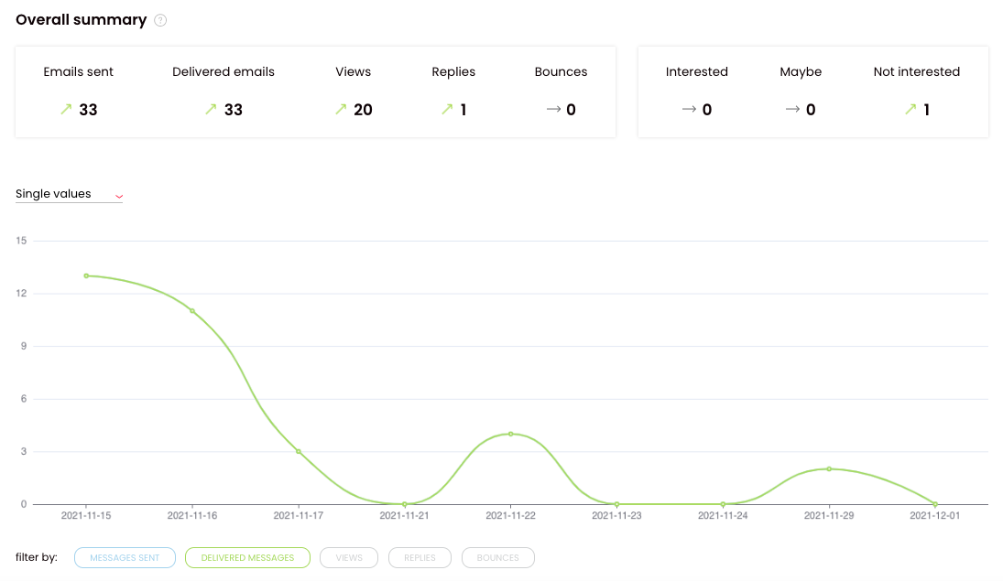Viewport: 1003px width, 581px height.
Task: Click the data point at 2021-11-15
Action: click(87, 274)
